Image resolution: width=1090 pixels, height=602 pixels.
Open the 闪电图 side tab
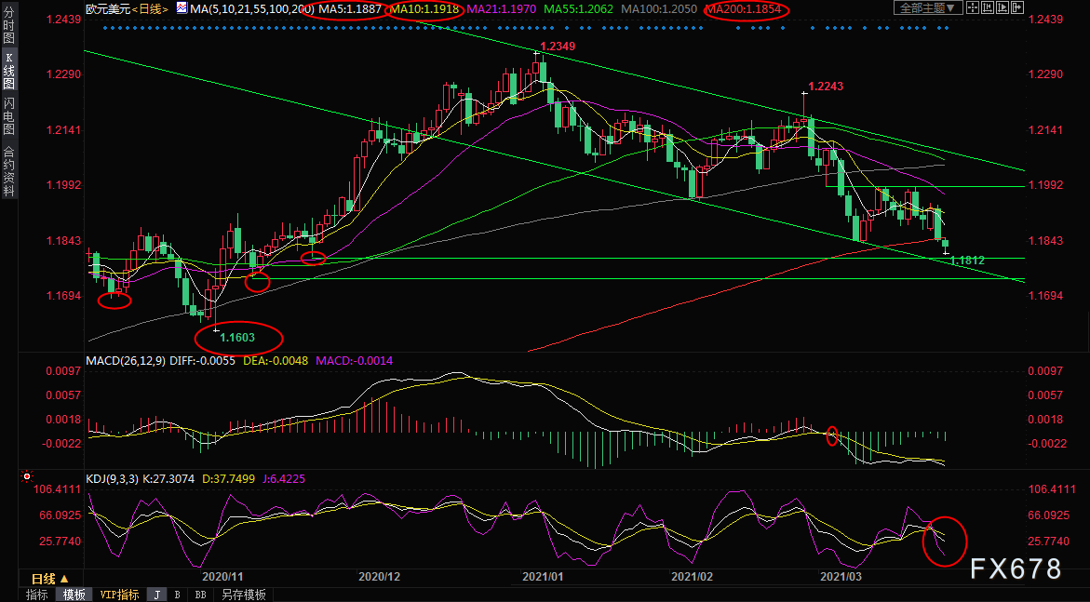tap(8, 115)
